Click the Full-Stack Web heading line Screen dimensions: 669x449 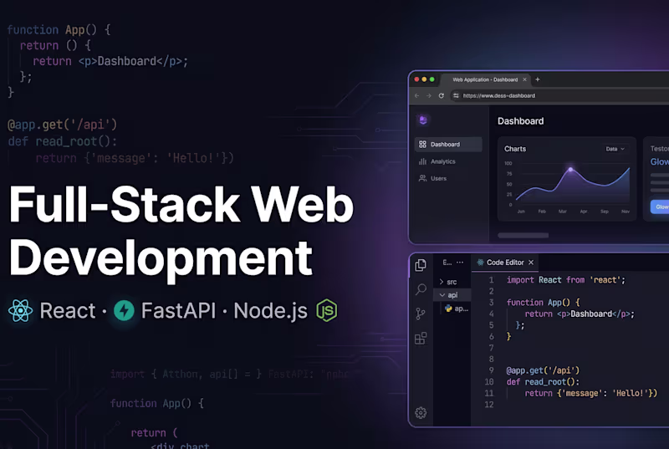point(181,204)
